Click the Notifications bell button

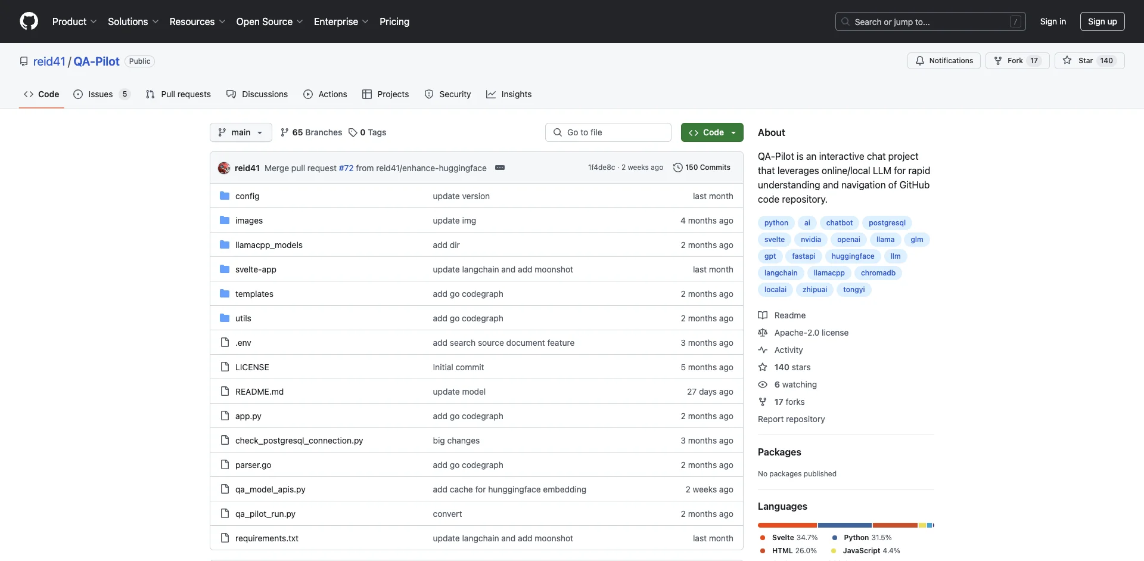click(944, 61)
